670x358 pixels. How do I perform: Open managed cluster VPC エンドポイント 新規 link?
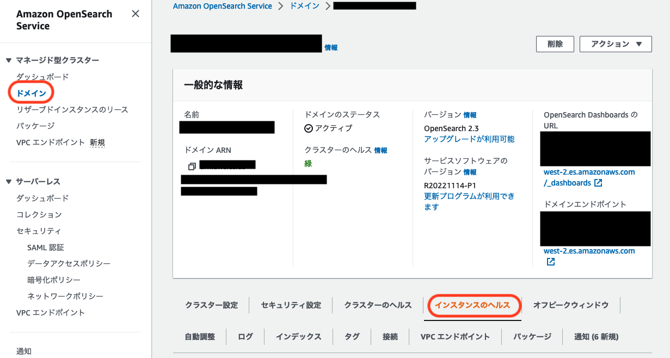(x=60, y=143)
